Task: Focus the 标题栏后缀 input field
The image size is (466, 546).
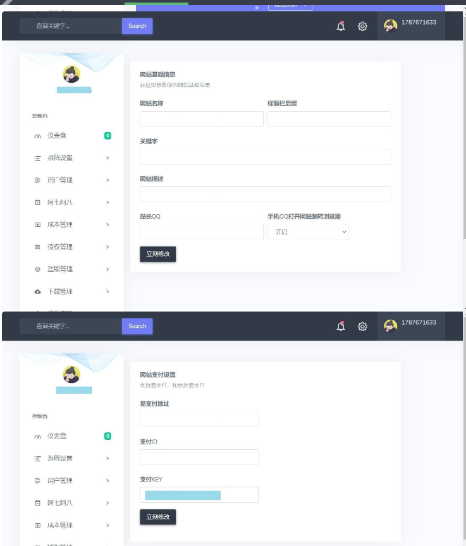Action: (x=329, y=119)
